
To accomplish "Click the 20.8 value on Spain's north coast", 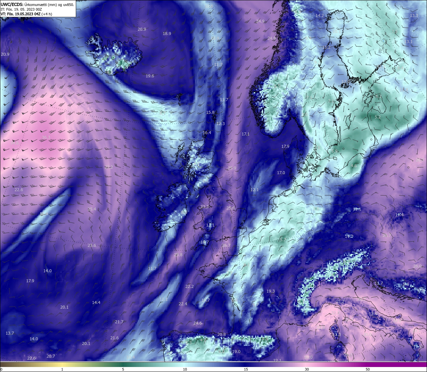I will (222, 335).
